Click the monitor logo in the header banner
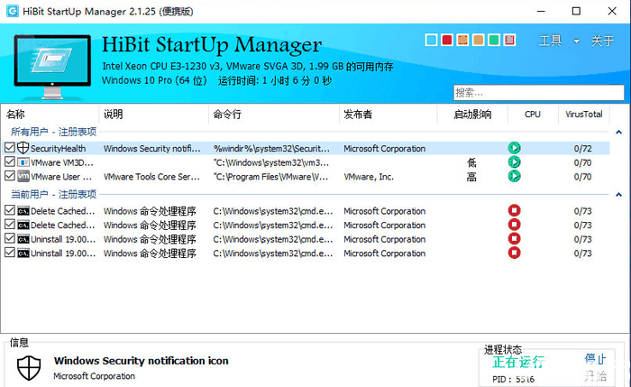This screenshot has height=387, width=631. [x=52, y=67]
